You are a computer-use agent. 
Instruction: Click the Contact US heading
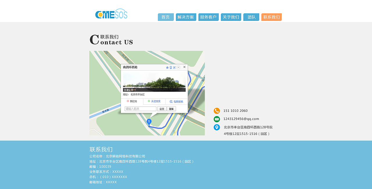click(111, 40)
